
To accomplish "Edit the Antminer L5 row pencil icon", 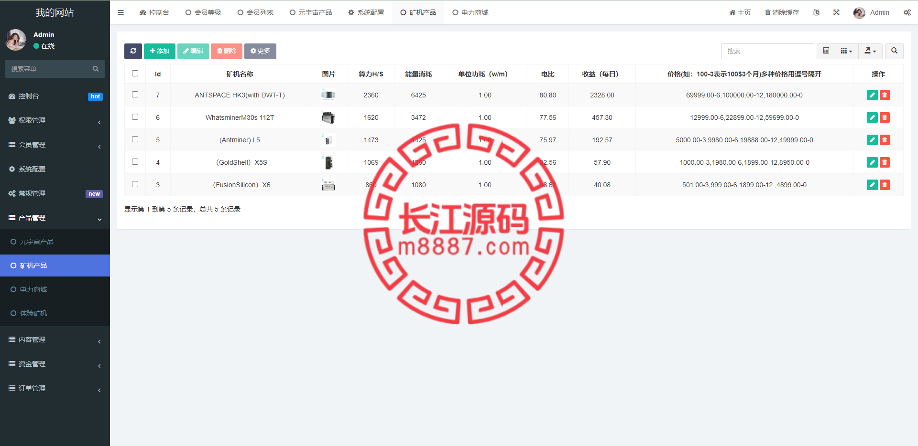I will [872, 140].
